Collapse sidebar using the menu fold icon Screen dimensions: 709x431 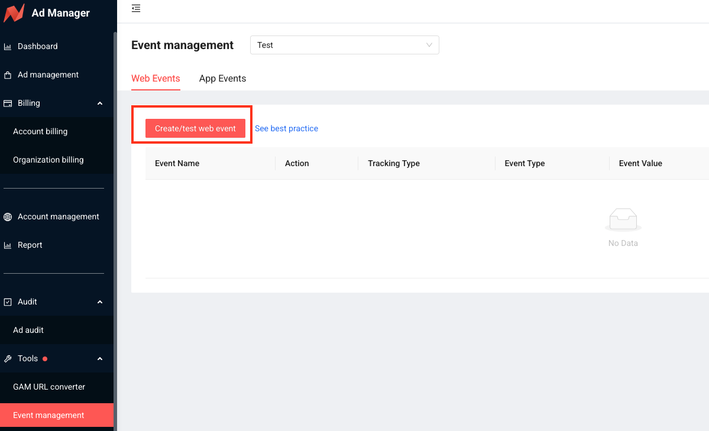pyautogui.click(x=136, y=8)
